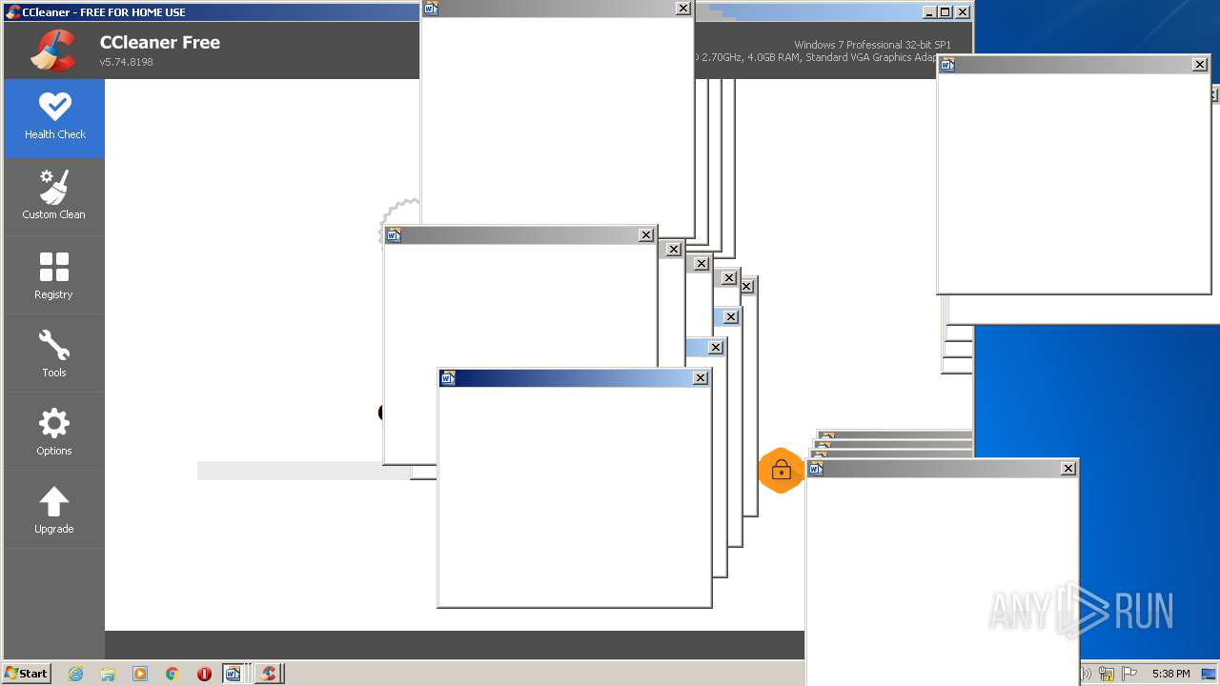Click Word icon on blue-titled active popup

pyautogui.click(x=448, y=378)
